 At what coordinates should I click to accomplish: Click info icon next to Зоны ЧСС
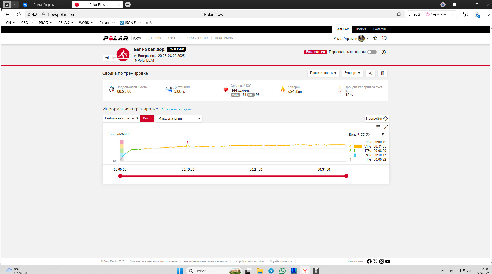(x=368, y=135)
